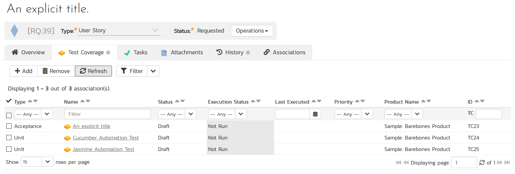Sort Name column ascending with up arrow
Screen dimensions: 515x174
coord(82,101)
